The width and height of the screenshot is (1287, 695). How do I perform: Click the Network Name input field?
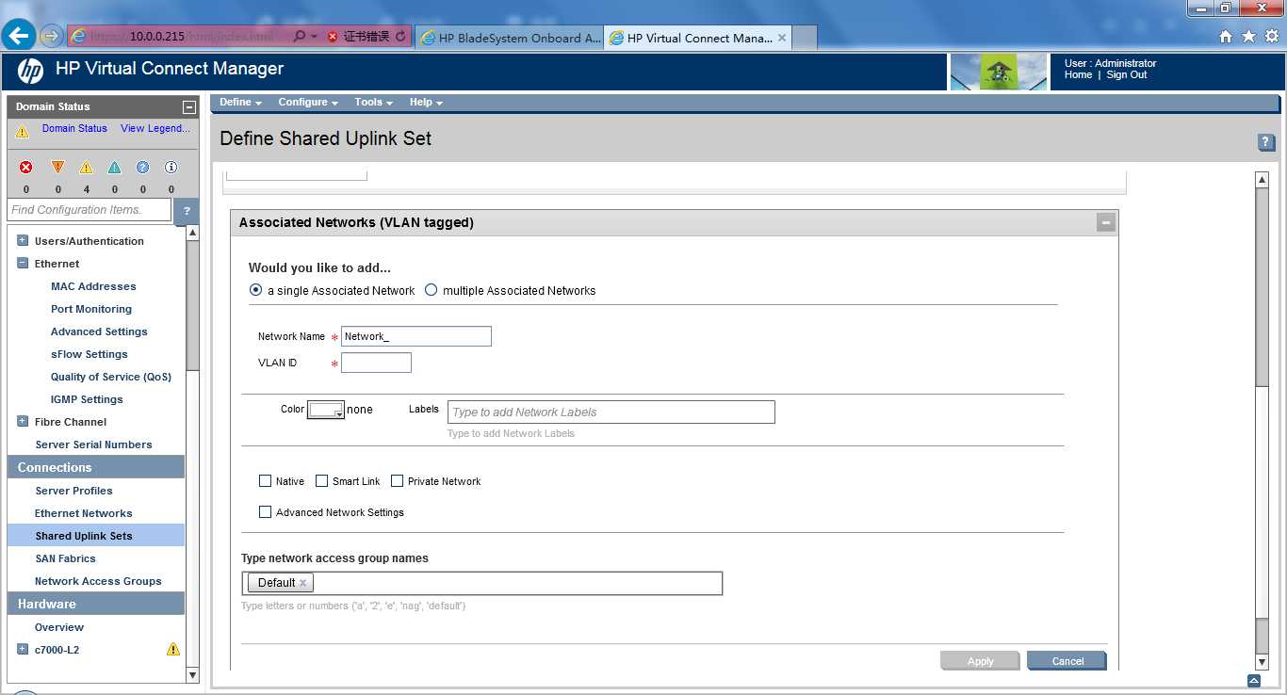click(416, 336)
